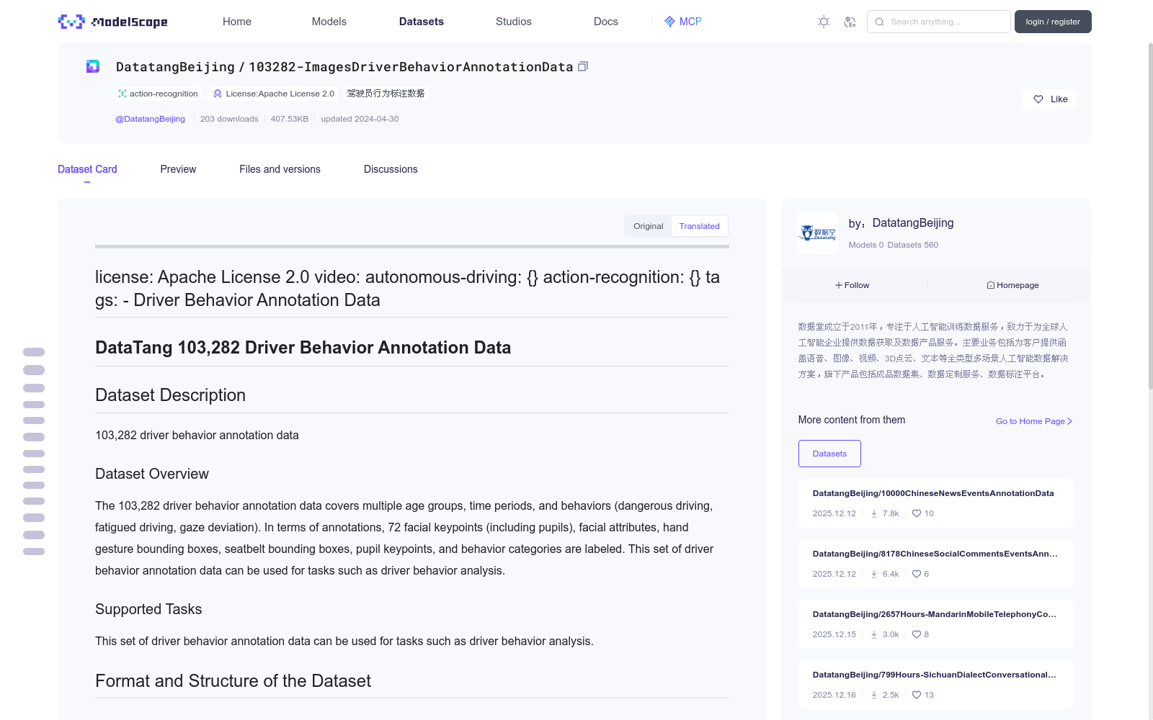The width and height of the screenshot is (1153, 720).
Task: Click 'Datasets 560' count text
Action: point(912,245)
